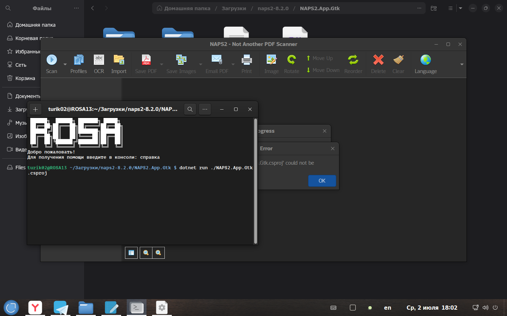The height and width of the screenshot is (316, 507).
Task: Open Домашняя папка in the sidebar
Action: pyautogui.click(x=35, y=25)
